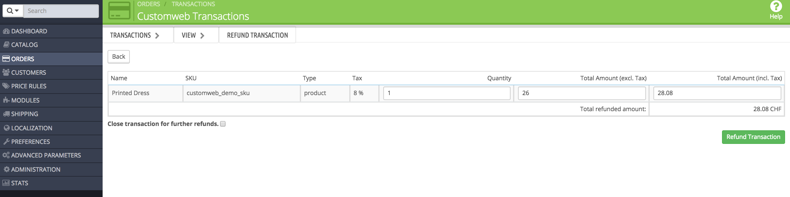This screenshot has width=790, height=197.
Task: Click the Back button
Action: click(x=119, y=57)
